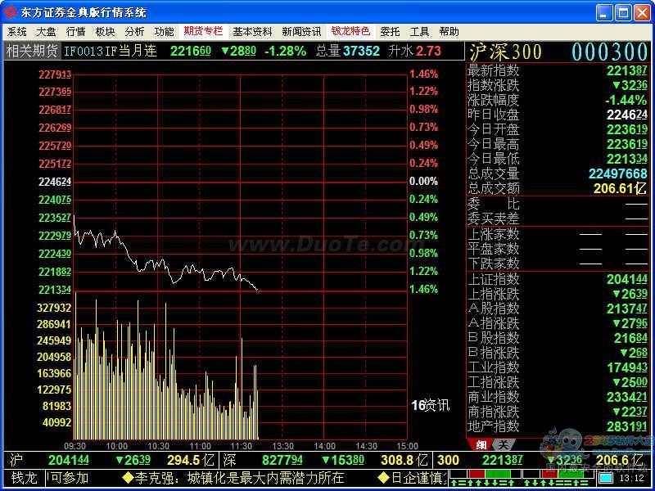Click the 总量 37352 futures volume
The image size is (655, 491).
click(x=347, y=51)
